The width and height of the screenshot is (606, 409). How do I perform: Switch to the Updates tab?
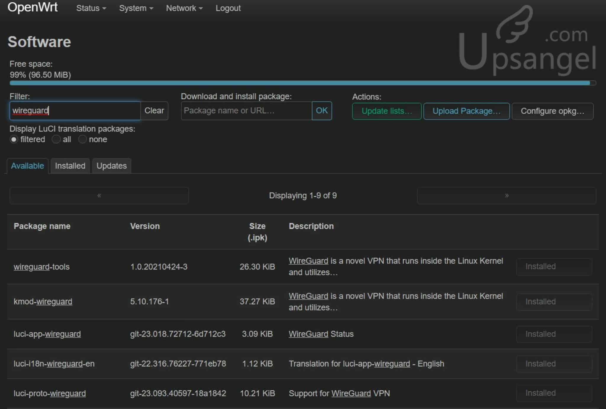111,166
